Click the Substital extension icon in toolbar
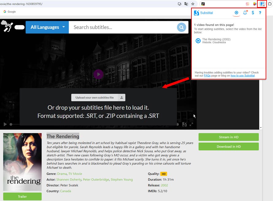The height and width of the screenshot is (201, 273). [x=262, y=4]
